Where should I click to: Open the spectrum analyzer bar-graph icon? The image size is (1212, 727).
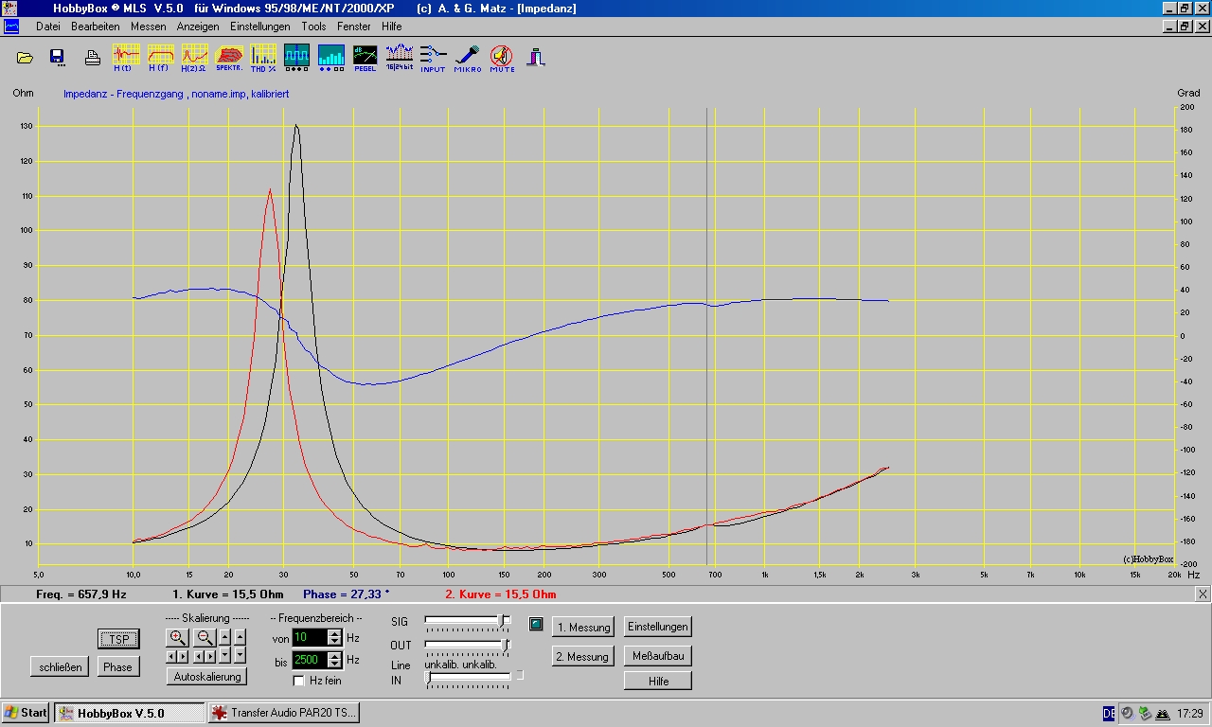point(331,58)
